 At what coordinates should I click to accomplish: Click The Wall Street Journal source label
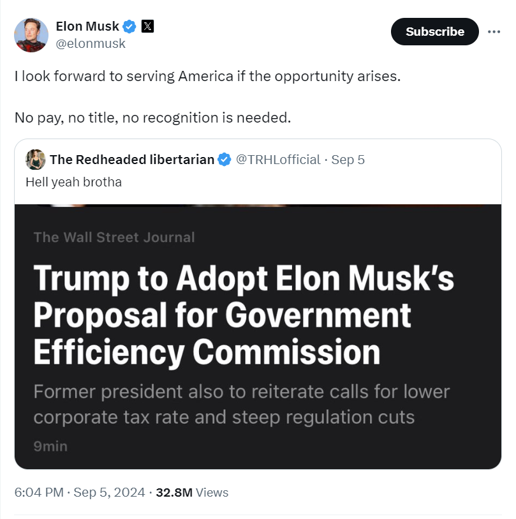pos(114,237)
